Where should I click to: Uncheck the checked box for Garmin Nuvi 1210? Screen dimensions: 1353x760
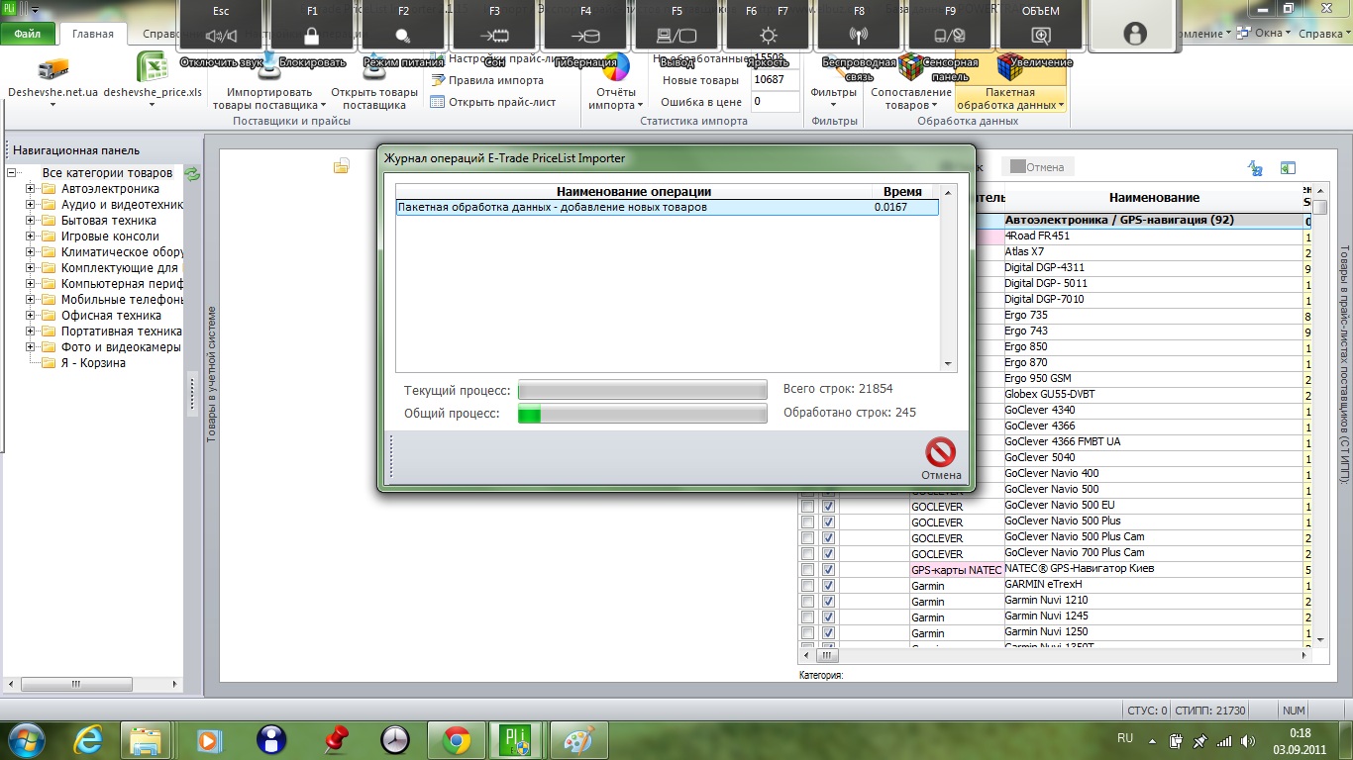pyautogui.click(x=829, y=602)
